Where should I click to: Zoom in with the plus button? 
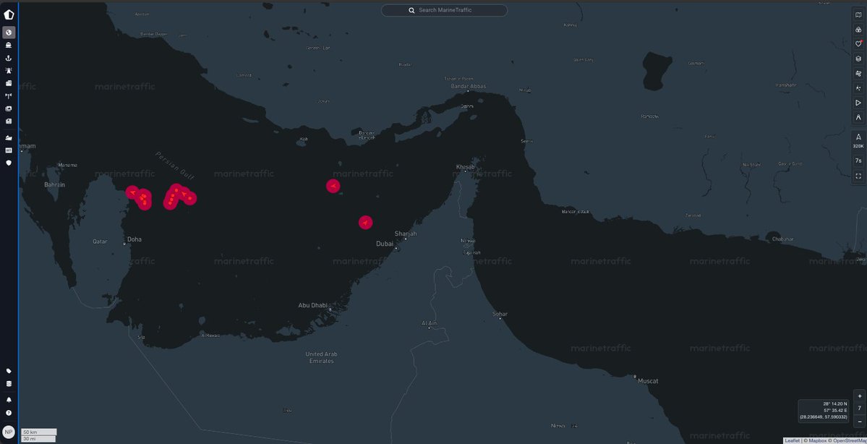[859, 396]
